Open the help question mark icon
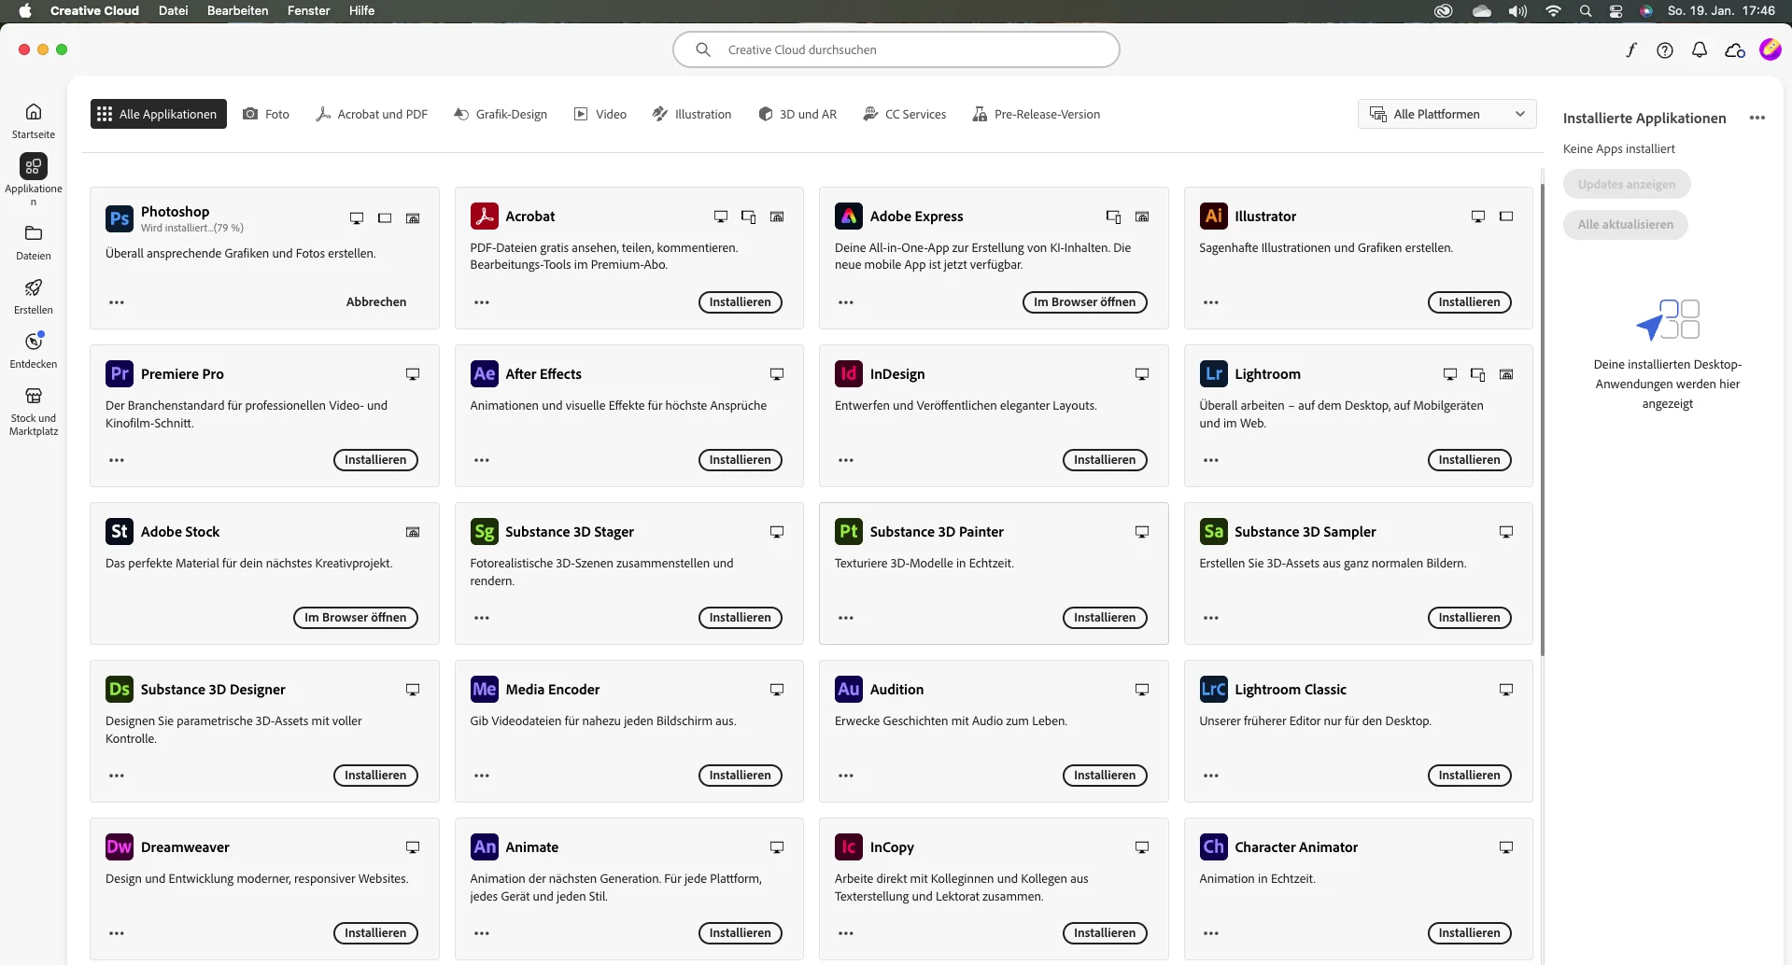Screen dimensions: 1792x965 pyautogui.click(x=1665, y=50)
